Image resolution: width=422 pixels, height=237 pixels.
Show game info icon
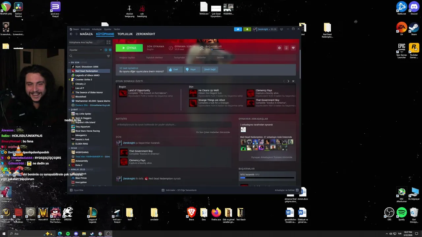(x=286, y=48)
